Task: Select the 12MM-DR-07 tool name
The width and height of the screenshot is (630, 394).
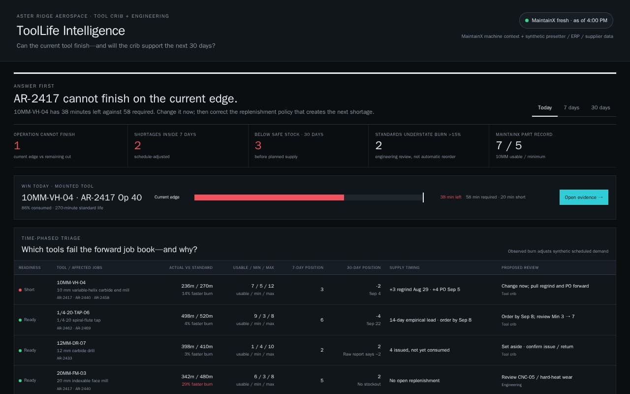Action: pyautogui.click(x=71, y=343)
